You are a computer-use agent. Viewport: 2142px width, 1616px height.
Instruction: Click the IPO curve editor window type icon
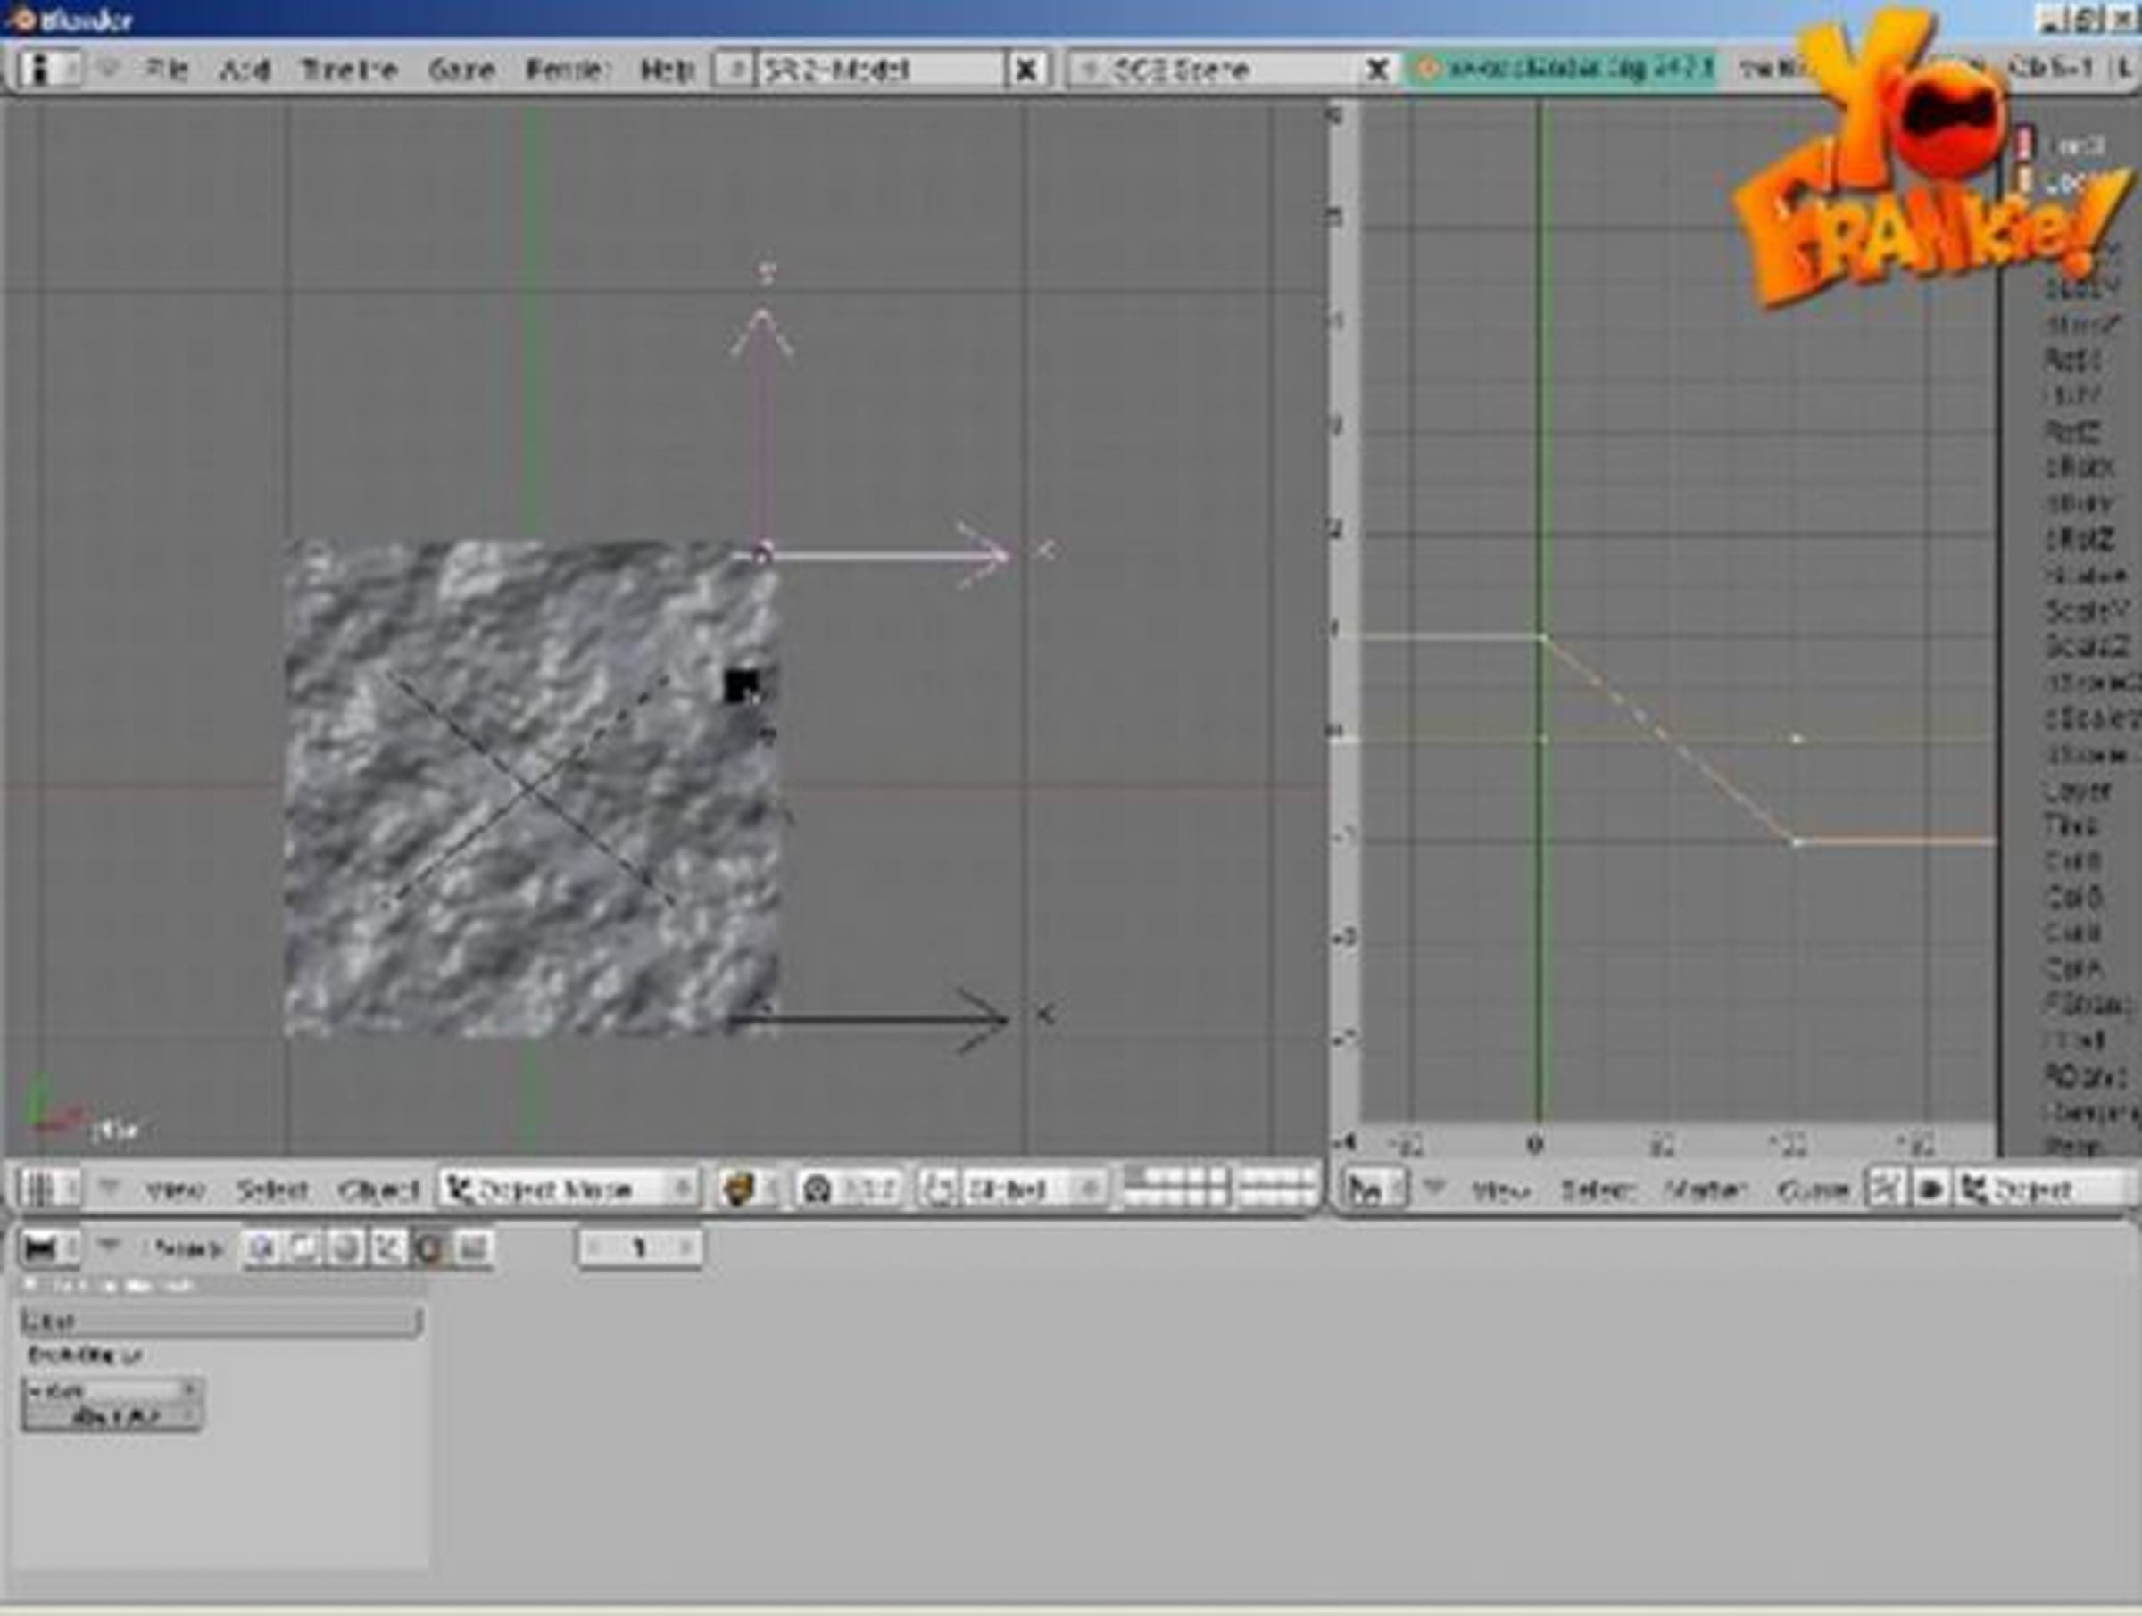[1366, 1188]
